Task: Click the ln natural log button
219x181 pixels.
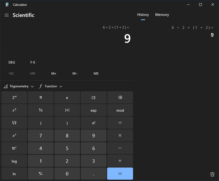Action: coord(14,174)
